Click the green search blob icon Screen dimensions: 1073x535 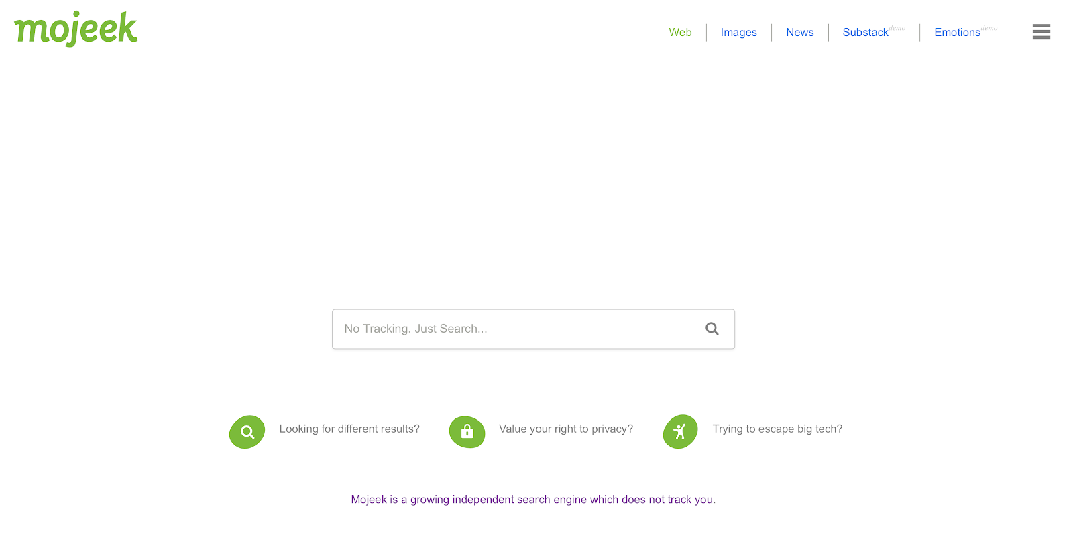pos(247,432)
